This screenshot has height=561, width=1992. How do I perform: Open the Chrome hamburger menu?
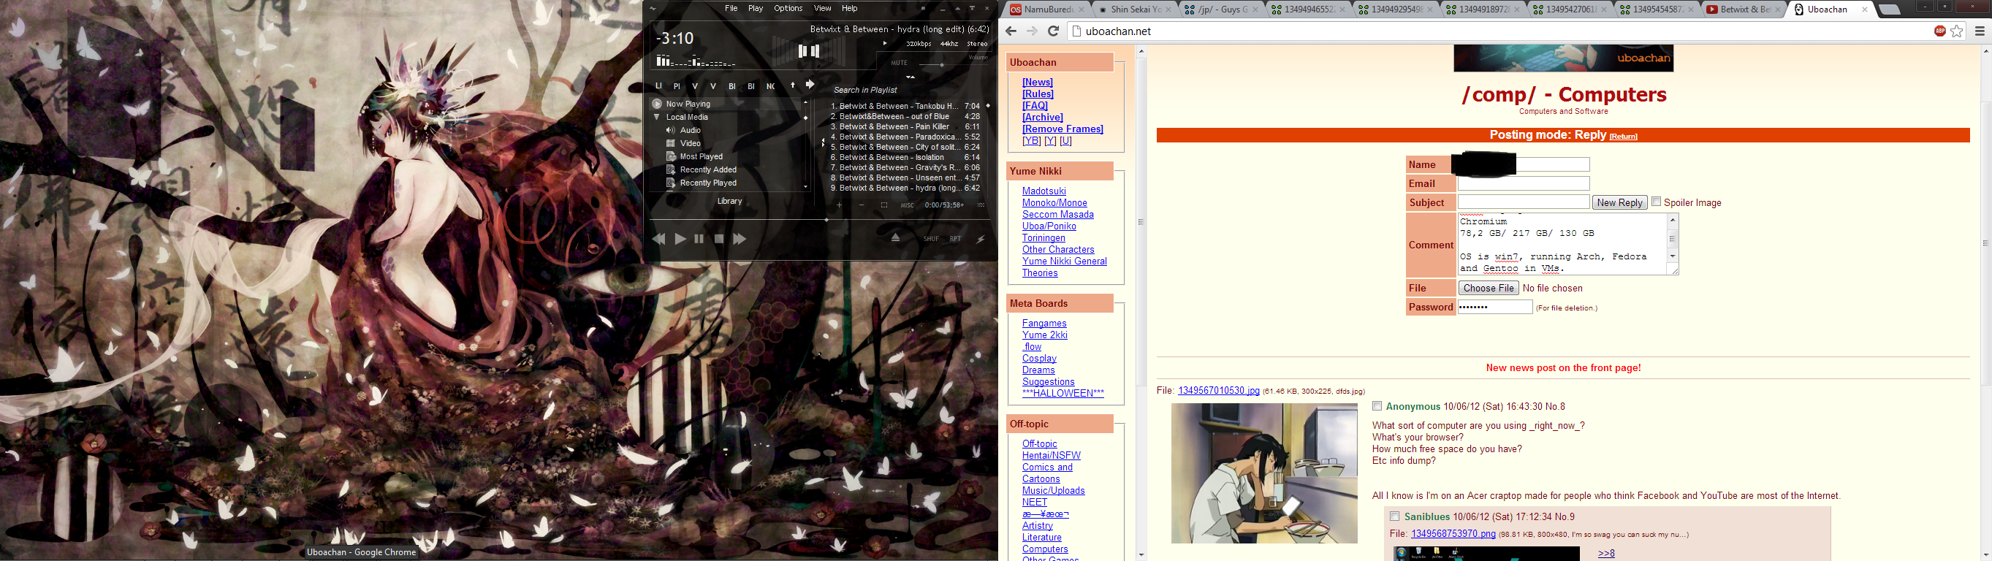point(1980,31)
